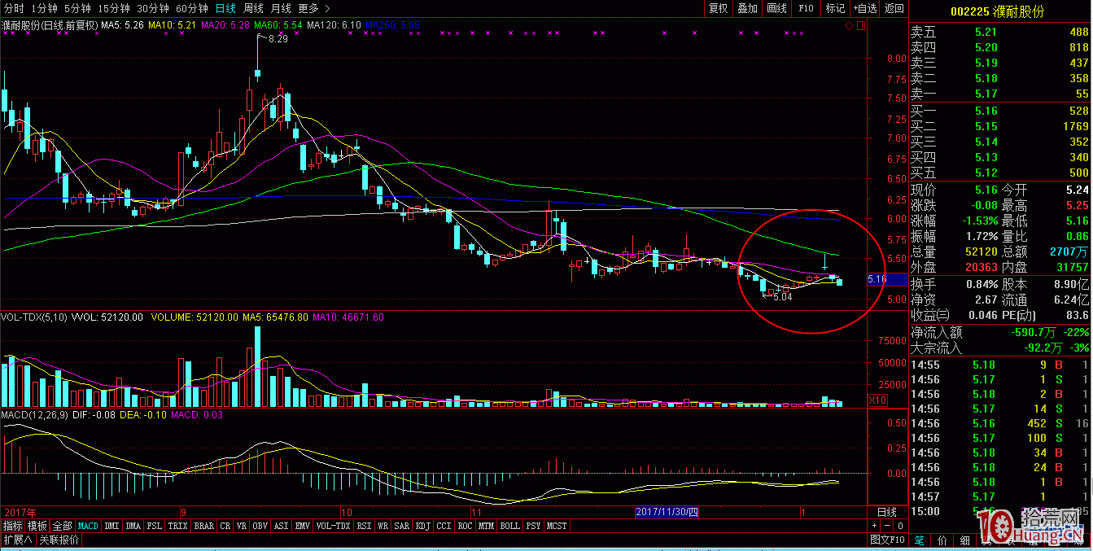Screen dimensions: 1093x551
Task: Select the 5分钟 period
Action: (x=77, y=8)
